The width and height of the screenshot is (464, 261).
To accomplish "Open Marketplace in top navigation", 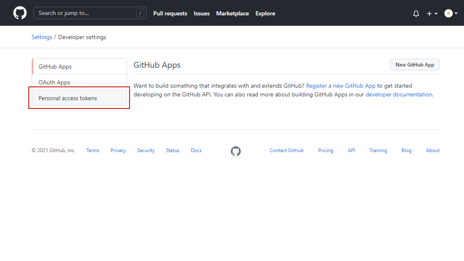I will [232, 14].
